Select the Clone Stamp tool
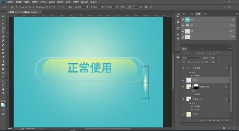Image resolution: width=239 pixels, height=131 pixels. click(3, 49)
